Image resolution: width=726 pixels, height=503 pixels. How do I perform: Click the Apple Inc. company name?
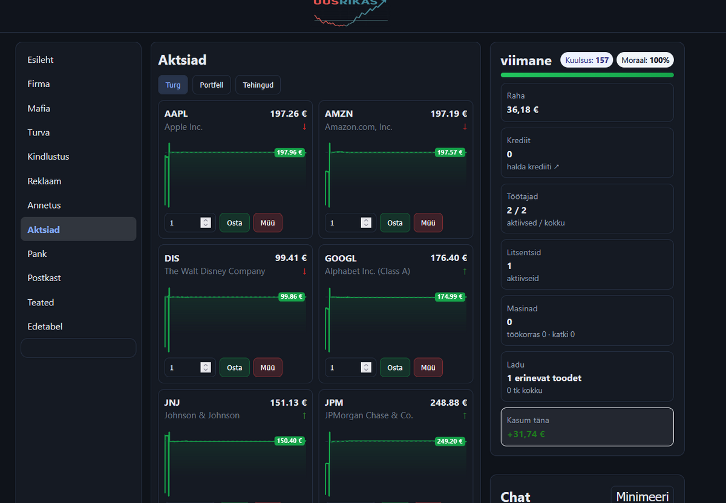click(x=184, y=127)
